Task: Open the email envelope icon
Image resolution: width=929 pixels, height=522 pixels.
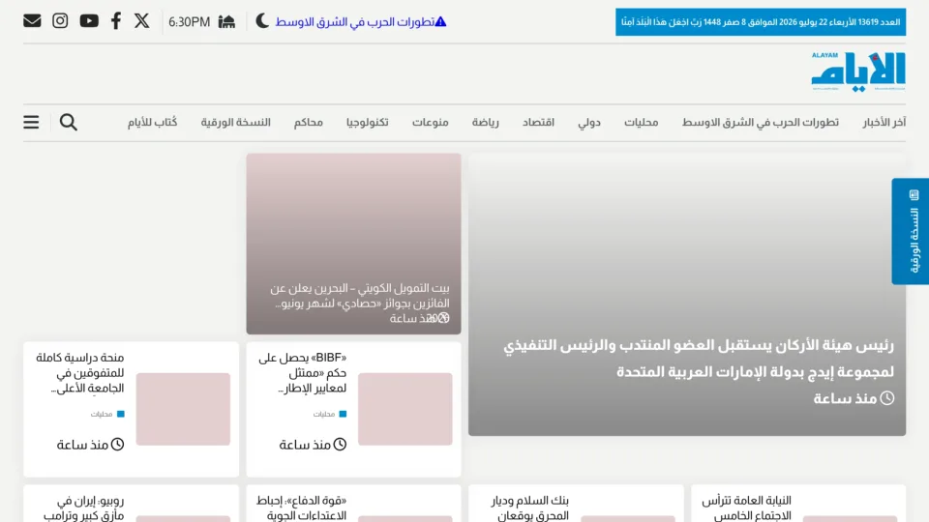Action: coord(32,21)
